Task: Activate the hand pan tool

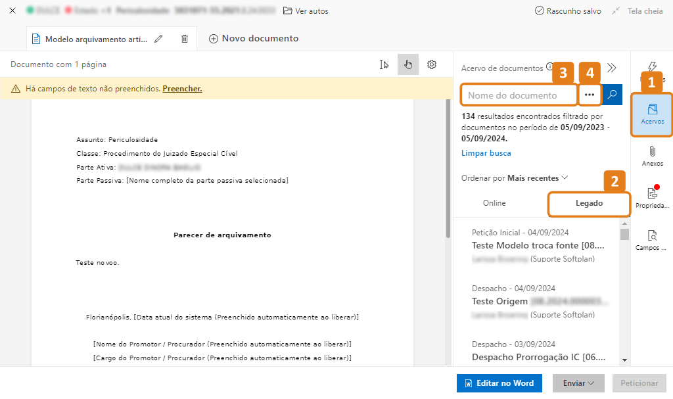Action: pyautogui.click(x=408, y=64)
